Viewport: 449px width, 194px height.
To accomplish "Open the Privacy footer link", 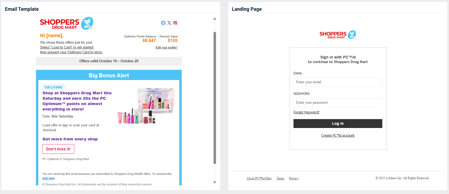I will [x=294, y=178].
